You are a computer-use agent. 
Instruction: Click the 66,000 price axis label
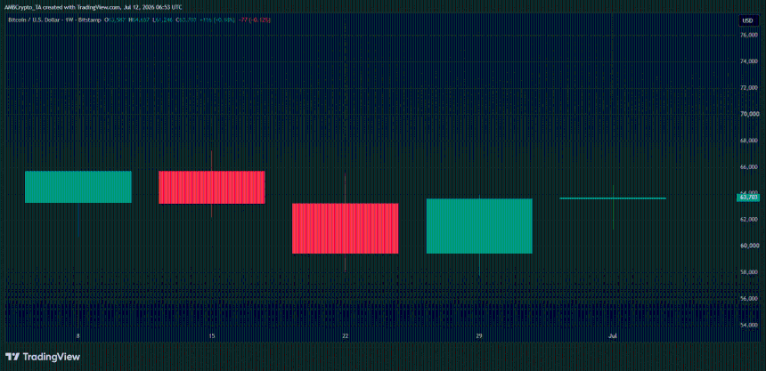pyautogui.click(x=749, y=167)
